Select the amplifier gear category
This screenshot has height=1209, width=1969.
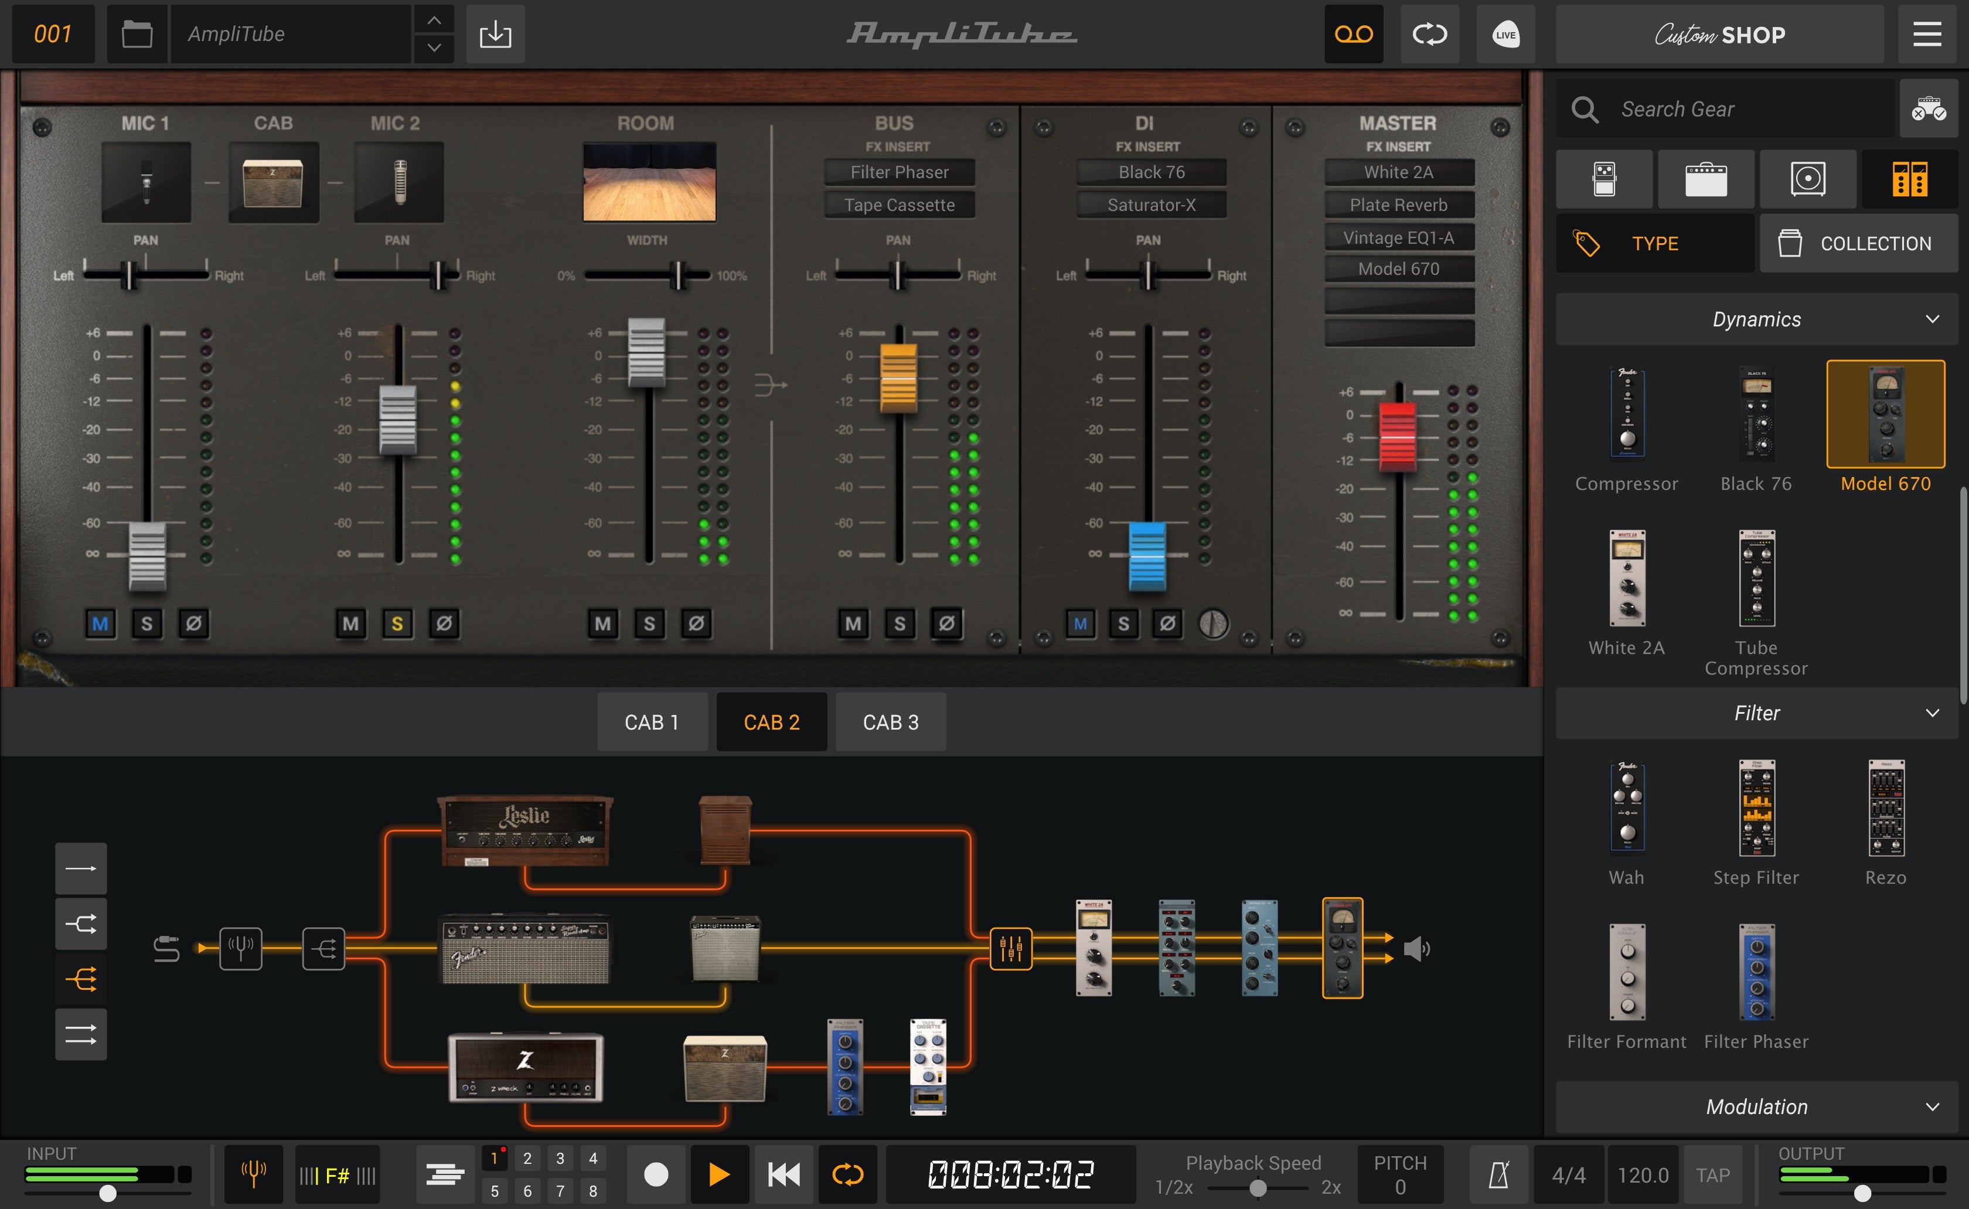pos(1706,178)
